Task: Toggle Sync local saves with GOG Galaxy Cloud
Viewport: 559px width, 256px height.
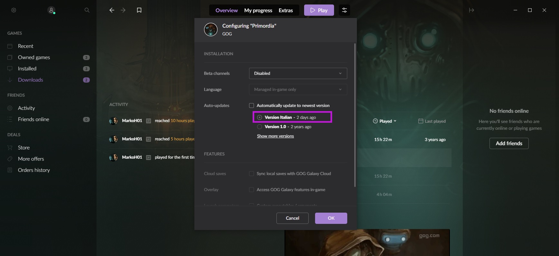Action: (x=252, y=173)
